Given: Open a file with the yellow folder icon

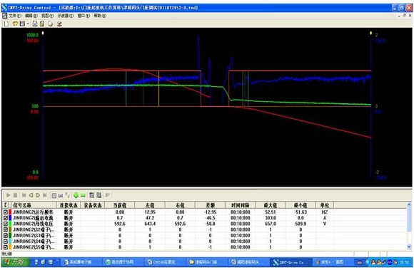Looking at the screenshot, I should (15, 24).
